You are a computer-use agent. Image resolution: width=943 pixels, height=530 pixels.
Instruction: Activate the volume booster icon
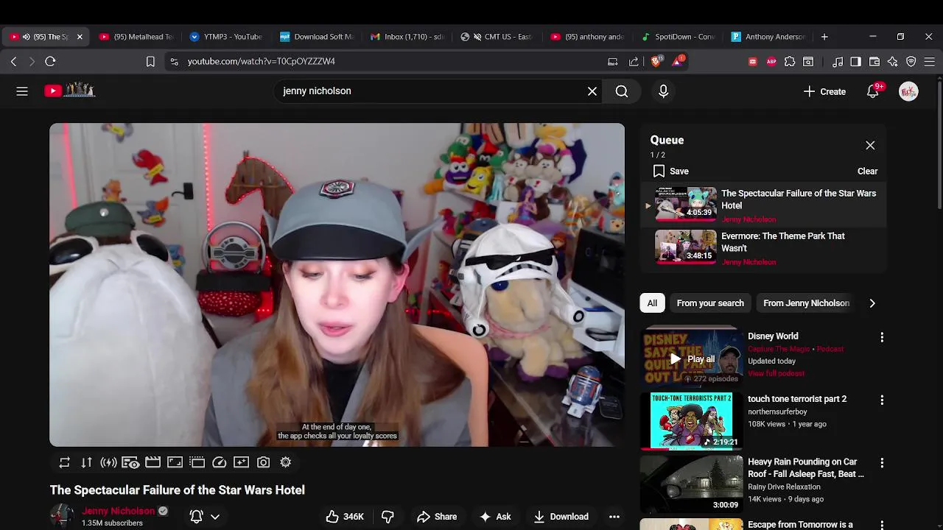coord(109,462)
